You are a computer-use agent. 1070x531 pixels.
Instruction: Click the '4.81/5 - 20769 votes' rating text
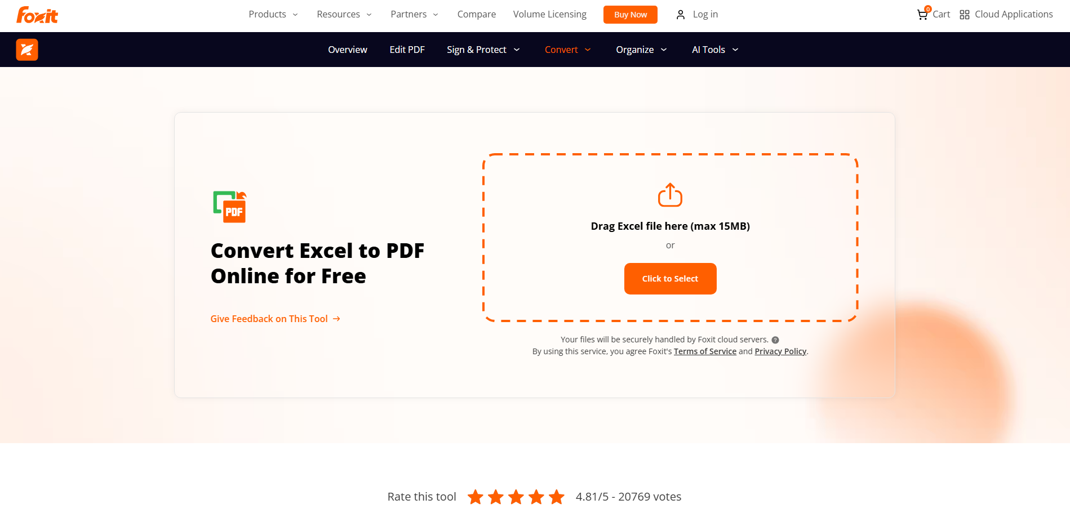pos(628,497)
